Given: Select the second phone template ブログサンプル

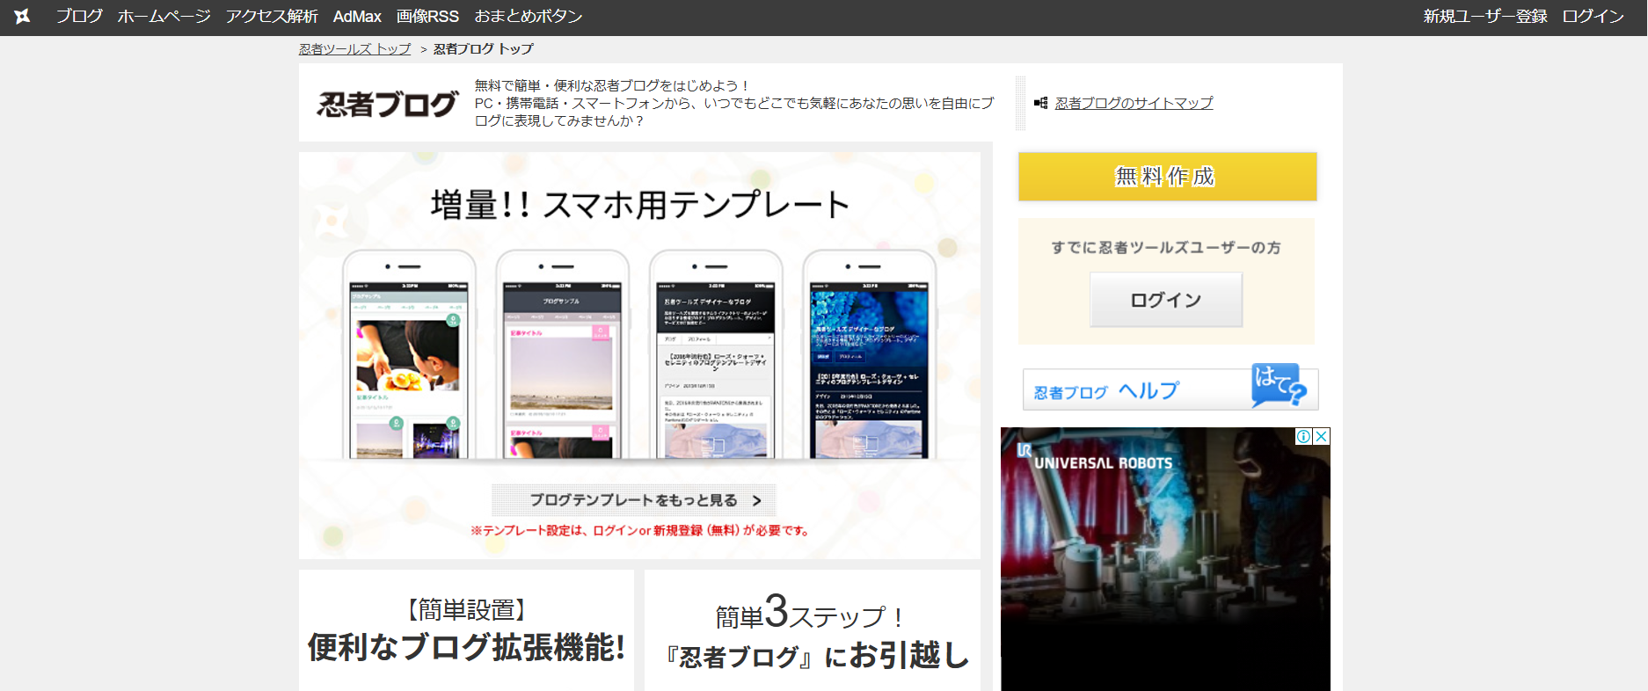Looking at the screenshot, I should pos(562,355).
